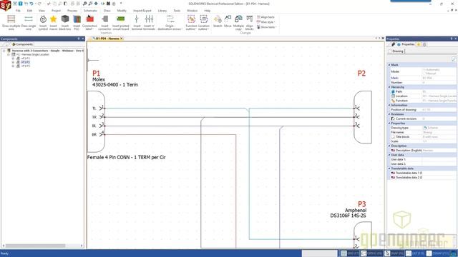Collapse the Hierarchy section in Properties
The image size is (458, 257).
[389, 87]
